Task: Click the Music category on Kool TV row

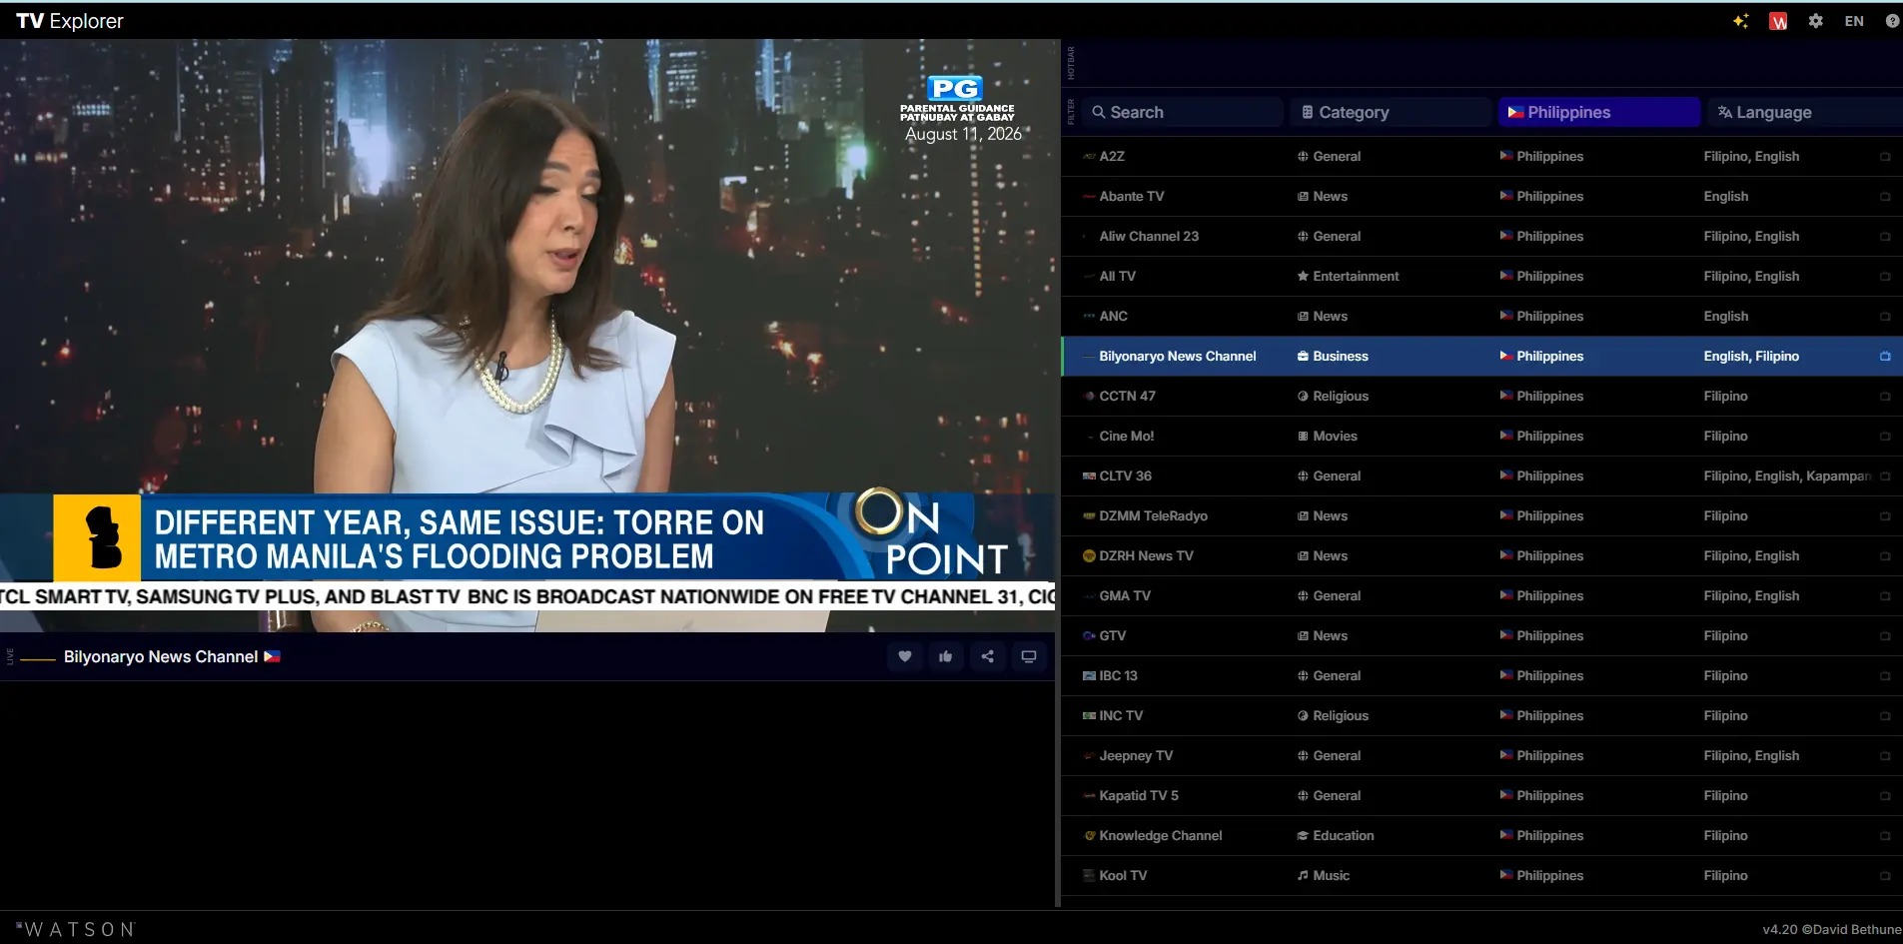Action: coord(1324,876)
